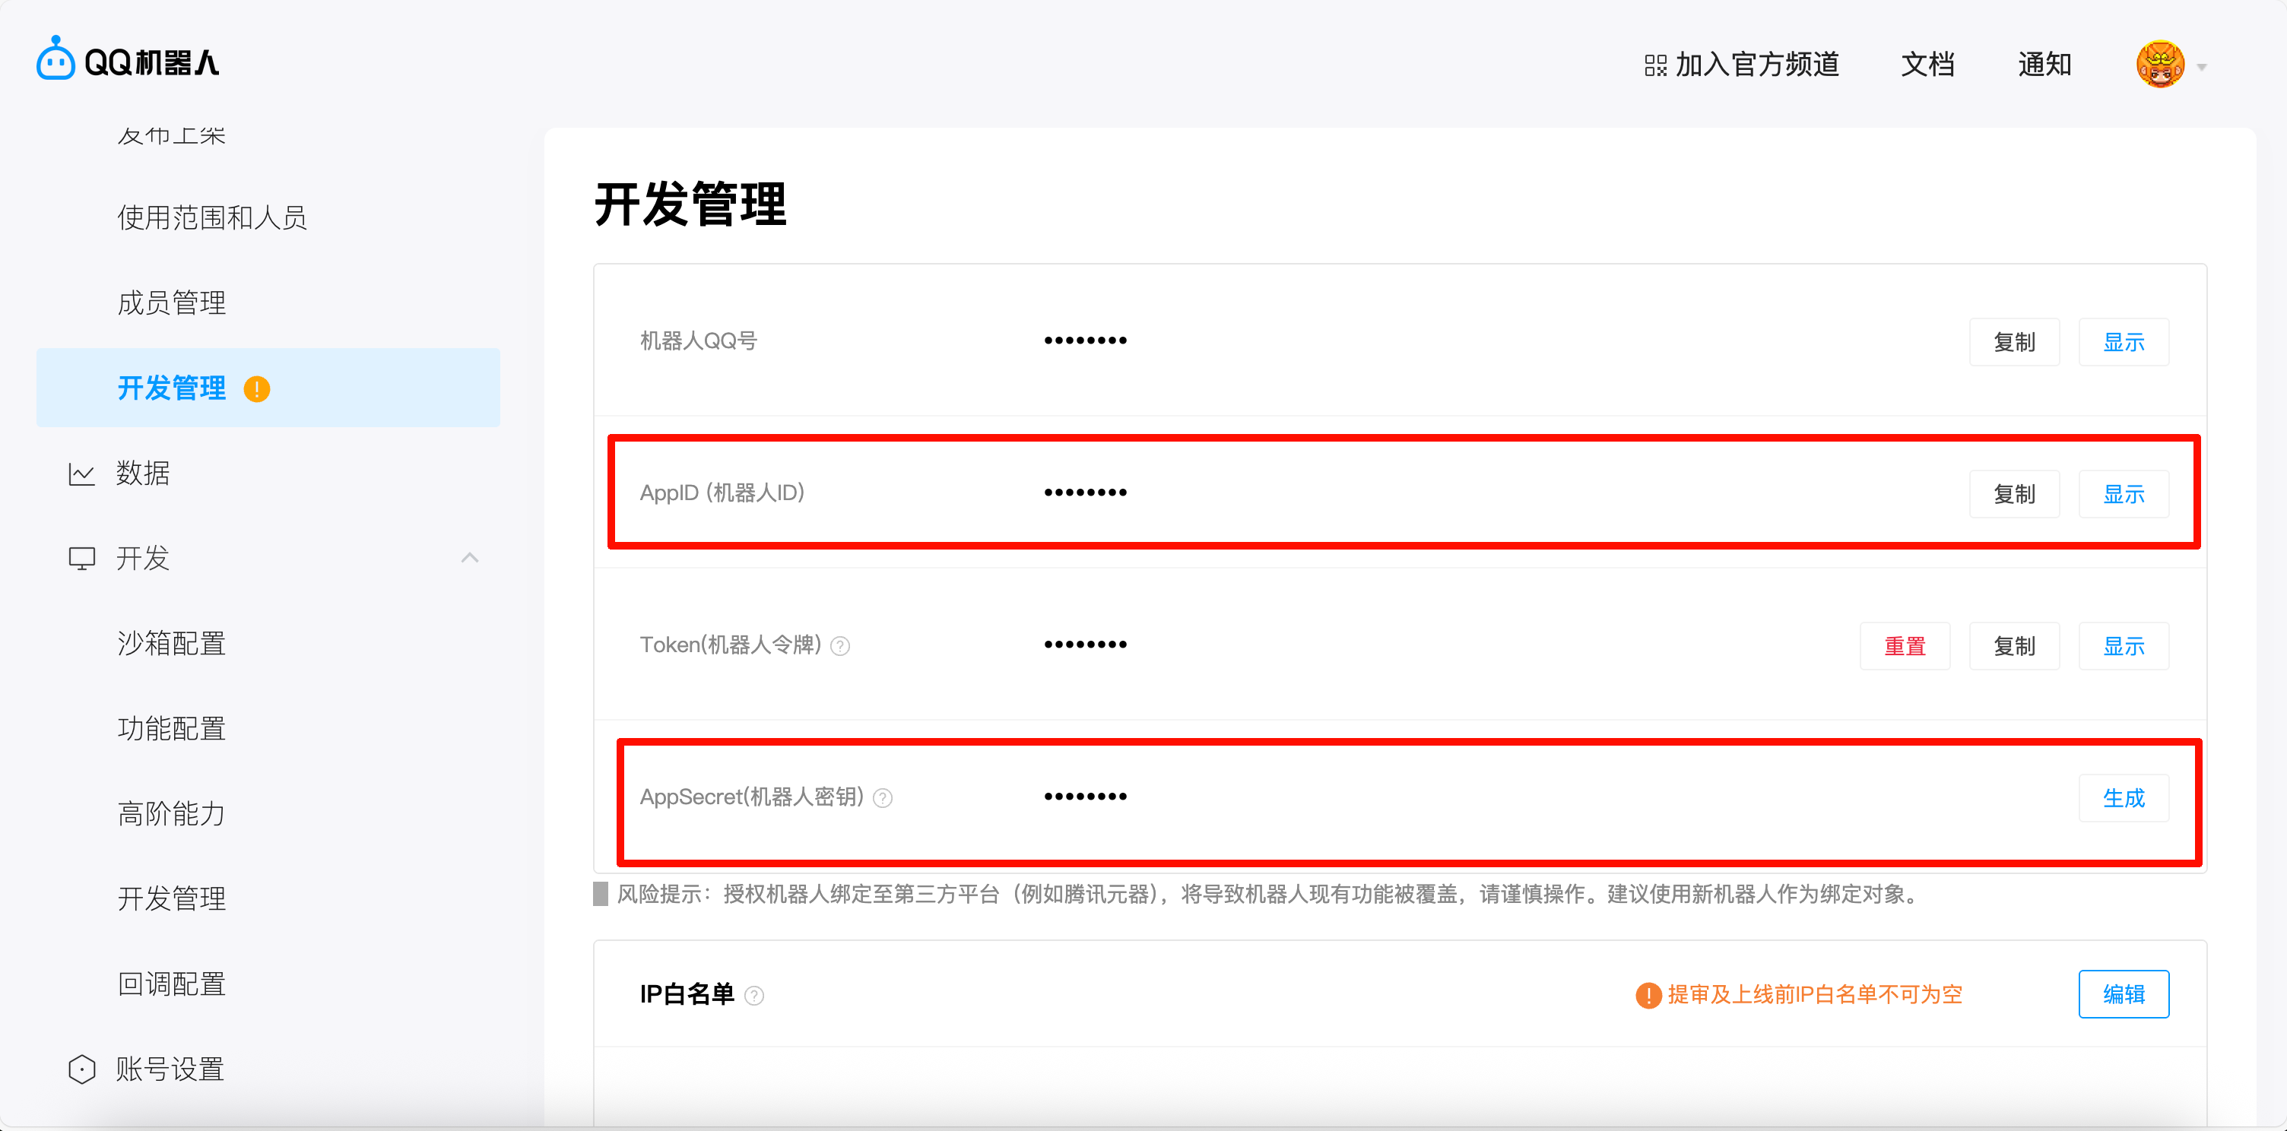Click 编辑 for IP白名单
The height and width of the screenshot is (1131, 2287).
point(2123,993)
